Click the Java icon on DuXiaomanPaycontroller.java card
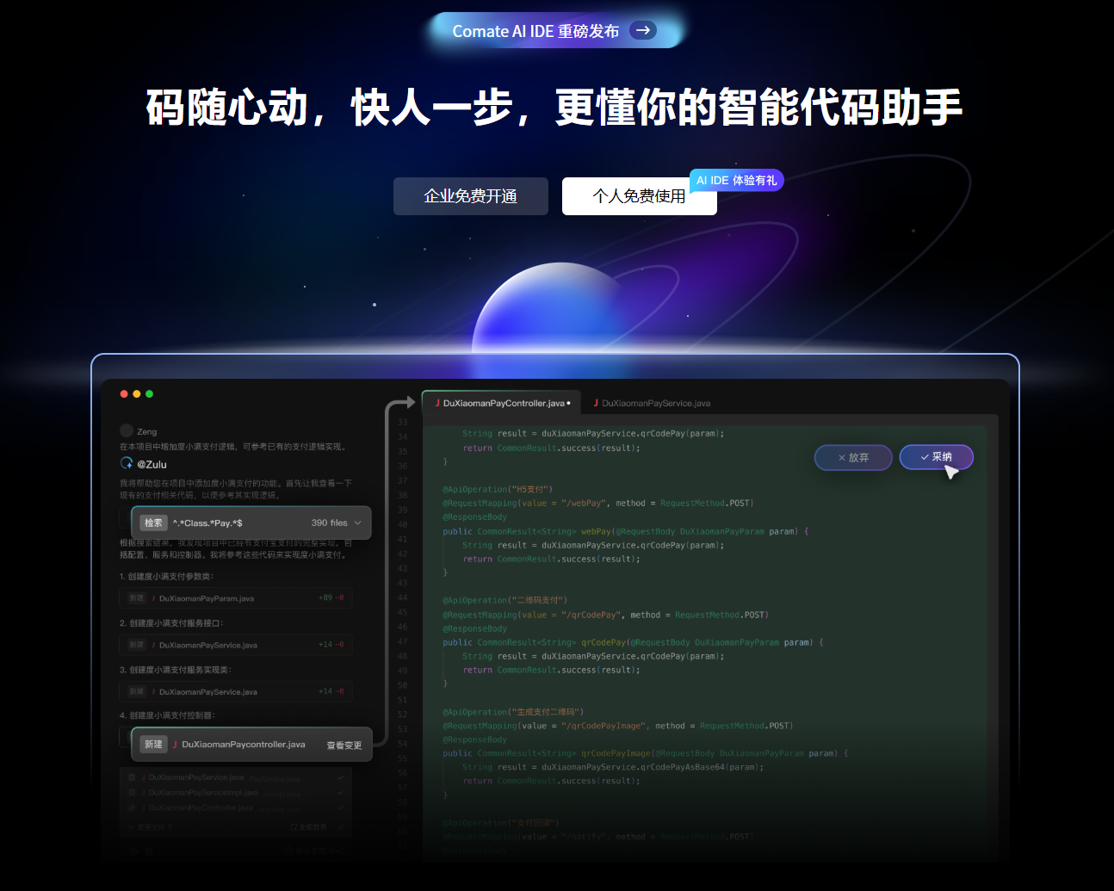The image size is (1114, 891). [175, 745]
